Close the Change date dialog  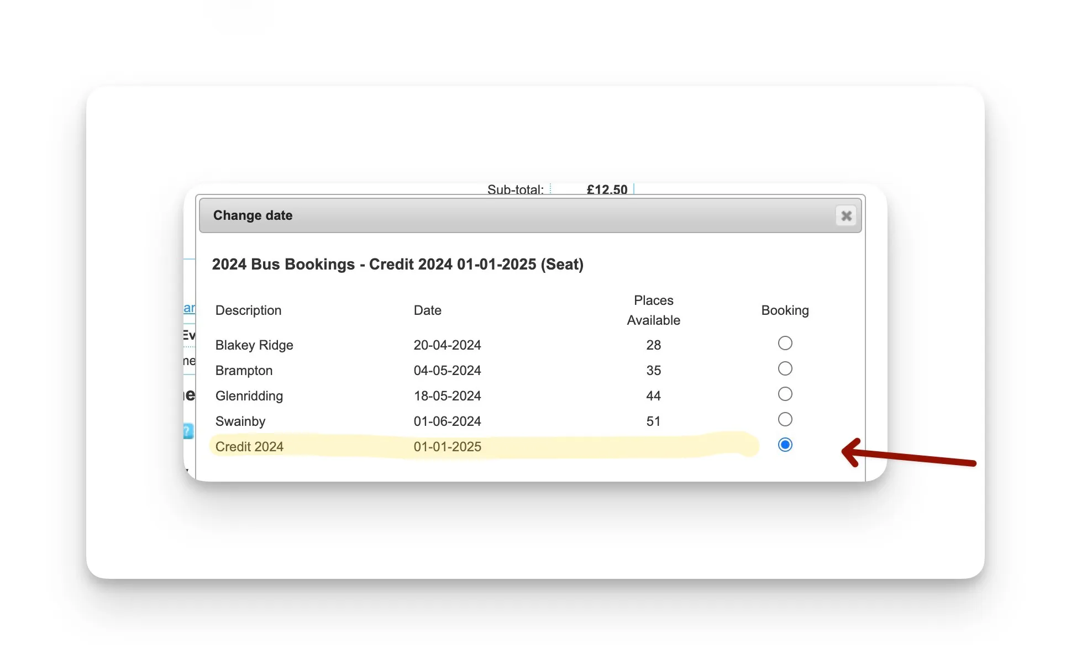pyautogui.click(x=846, y=216)
